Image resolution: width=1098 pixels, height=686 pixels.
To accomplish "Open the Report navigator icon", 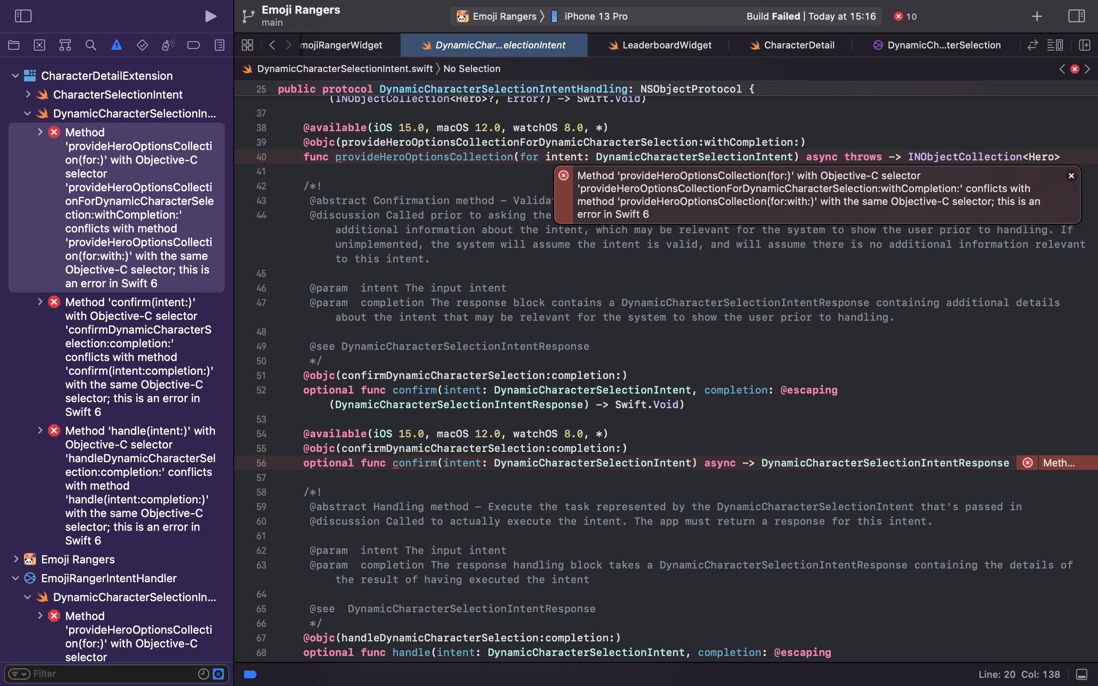I will [220, 45].
